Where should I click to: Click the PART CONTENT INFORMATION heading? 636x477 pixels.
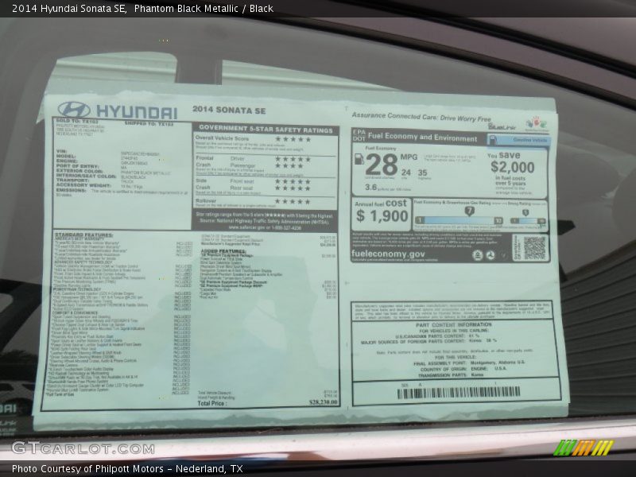453,325
